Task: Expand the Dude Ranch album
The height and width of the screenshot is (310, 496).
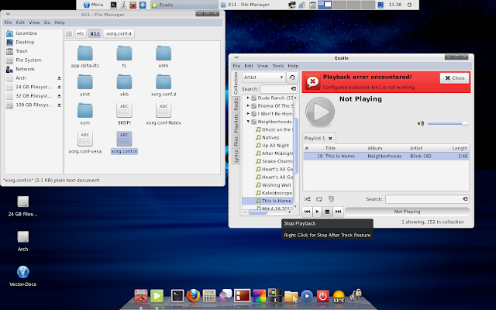Action: tap(248, 98)
